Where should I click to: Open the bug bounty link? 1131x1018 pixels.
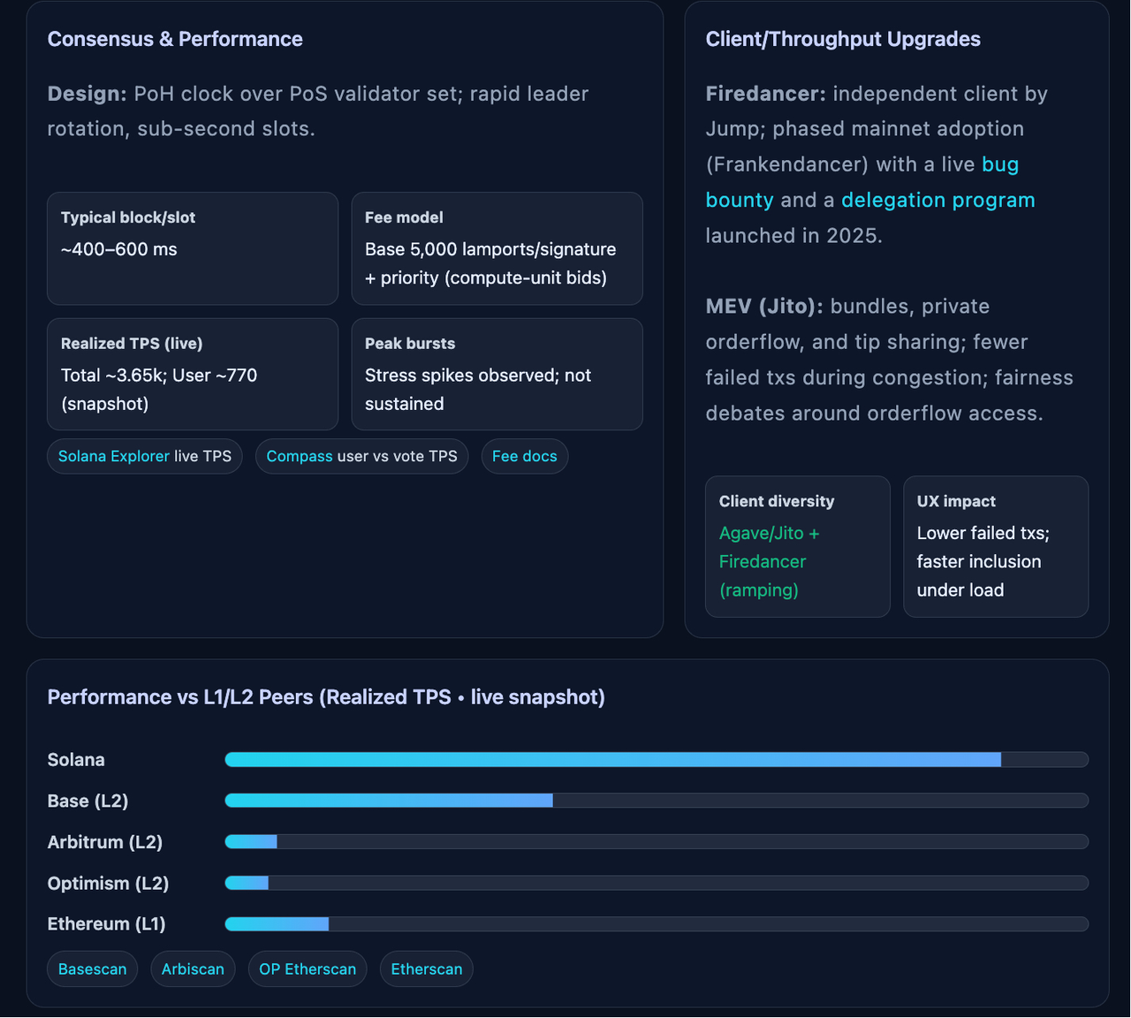point(862,182)
